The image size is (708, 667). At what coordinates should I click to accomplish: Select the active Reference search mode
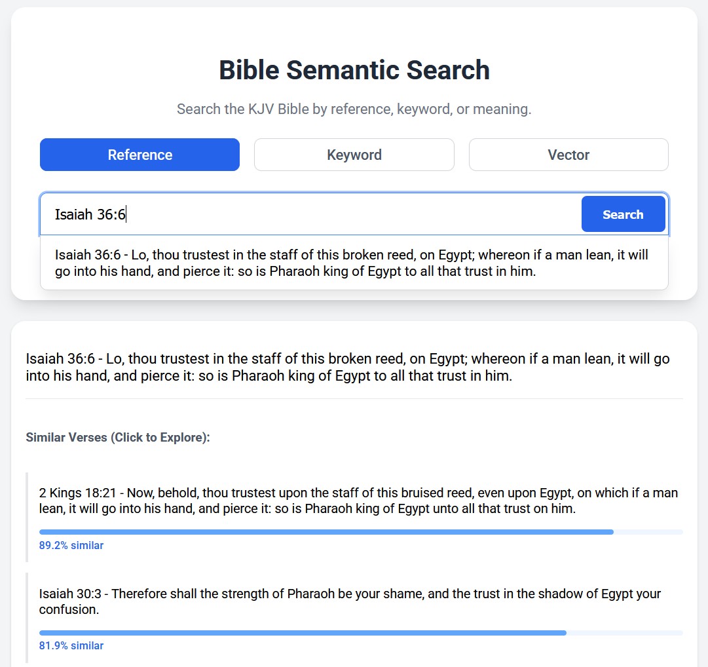[x=140, y=155]
